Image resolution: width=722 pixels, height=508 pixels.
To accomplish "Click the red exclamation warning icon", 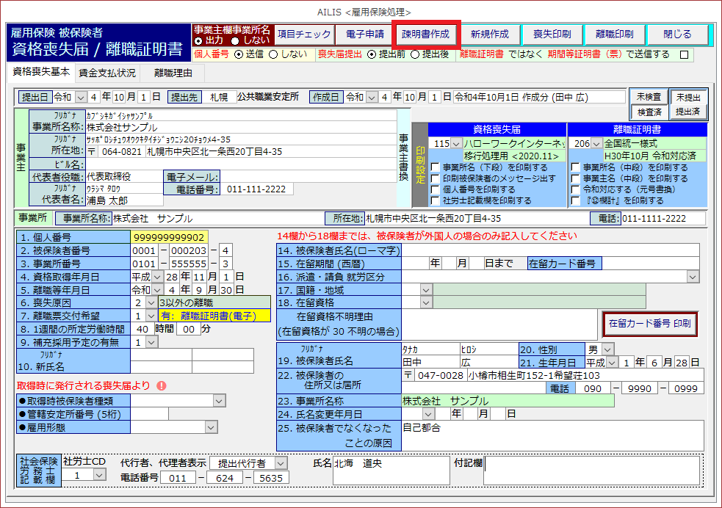I will (161, 385).
